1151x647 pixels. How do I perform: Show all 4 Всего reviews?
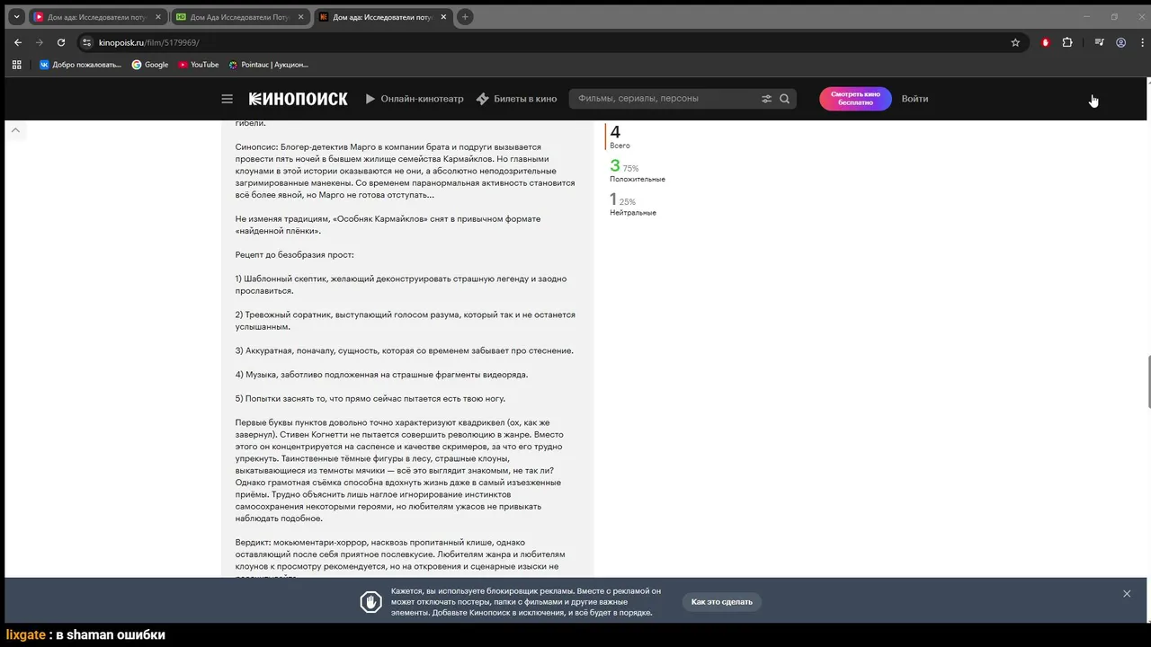click(x=620, y=137)
